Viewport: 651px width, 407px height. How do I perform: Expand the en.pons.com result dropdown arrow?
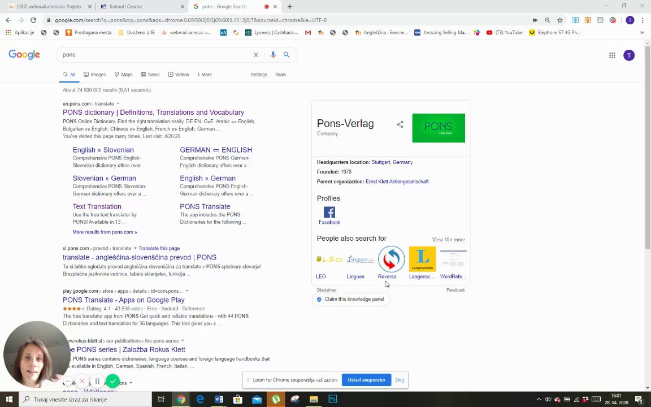point(118,104)
